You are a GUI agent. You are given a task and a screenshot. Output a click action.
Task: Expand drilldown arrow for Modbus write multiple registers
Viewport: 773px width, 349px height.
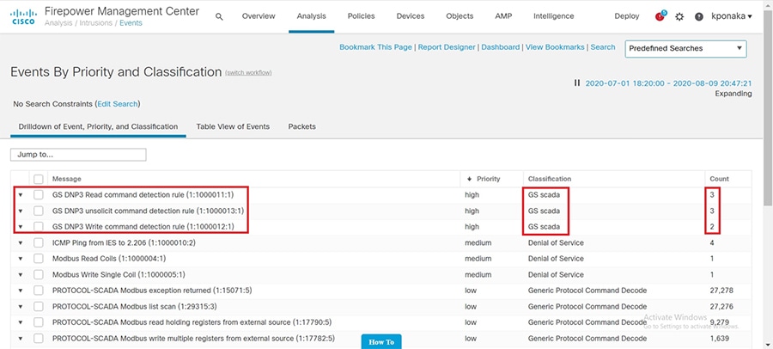(x=21, y=339)
